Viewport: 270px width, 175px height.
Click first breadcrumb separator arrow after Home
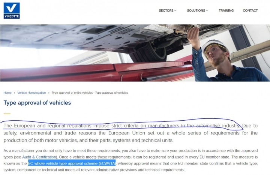(14, 93)
